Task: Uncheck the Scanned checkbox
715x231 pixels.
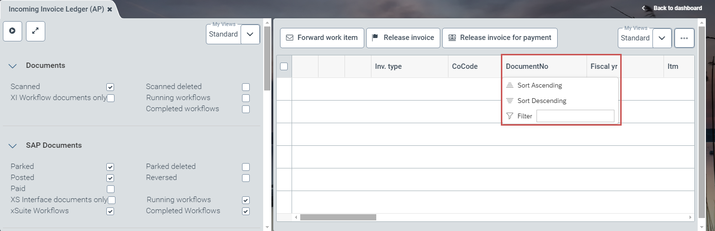Action: point(110,87)
